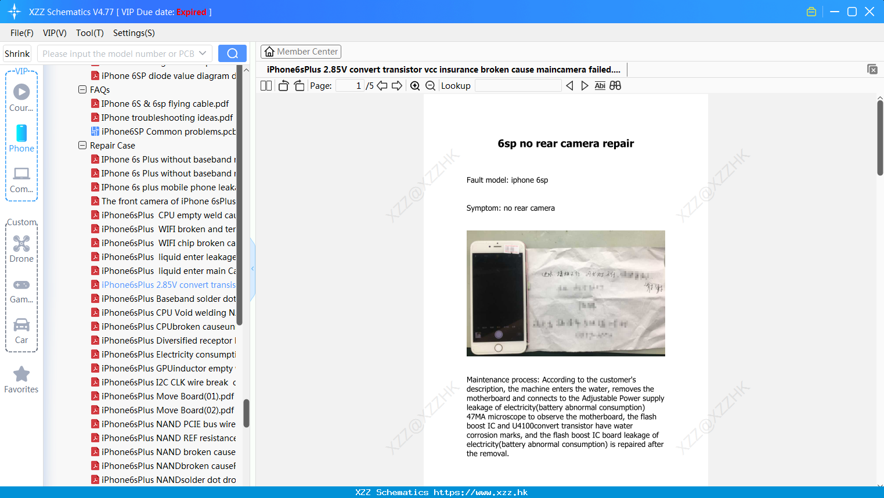Open the Settings(S) menu

coord(134,33)
